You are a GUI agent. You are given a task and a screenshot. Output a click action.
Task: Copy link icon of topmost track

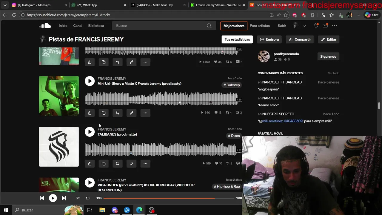click(x=104, y=62)
